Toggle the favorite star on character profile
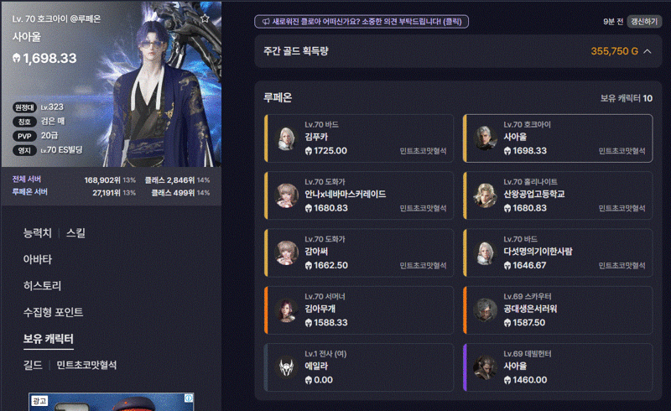The image size is (671, 411). pyautogui.click(x=205, y=18)
